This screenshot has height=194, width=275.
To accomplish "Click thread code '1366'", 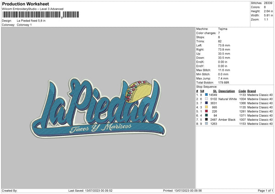I will tap(242, 103).
